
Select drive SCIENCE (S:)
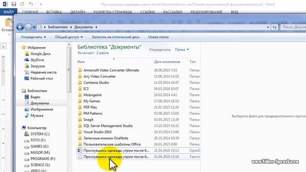click(40, 165)
